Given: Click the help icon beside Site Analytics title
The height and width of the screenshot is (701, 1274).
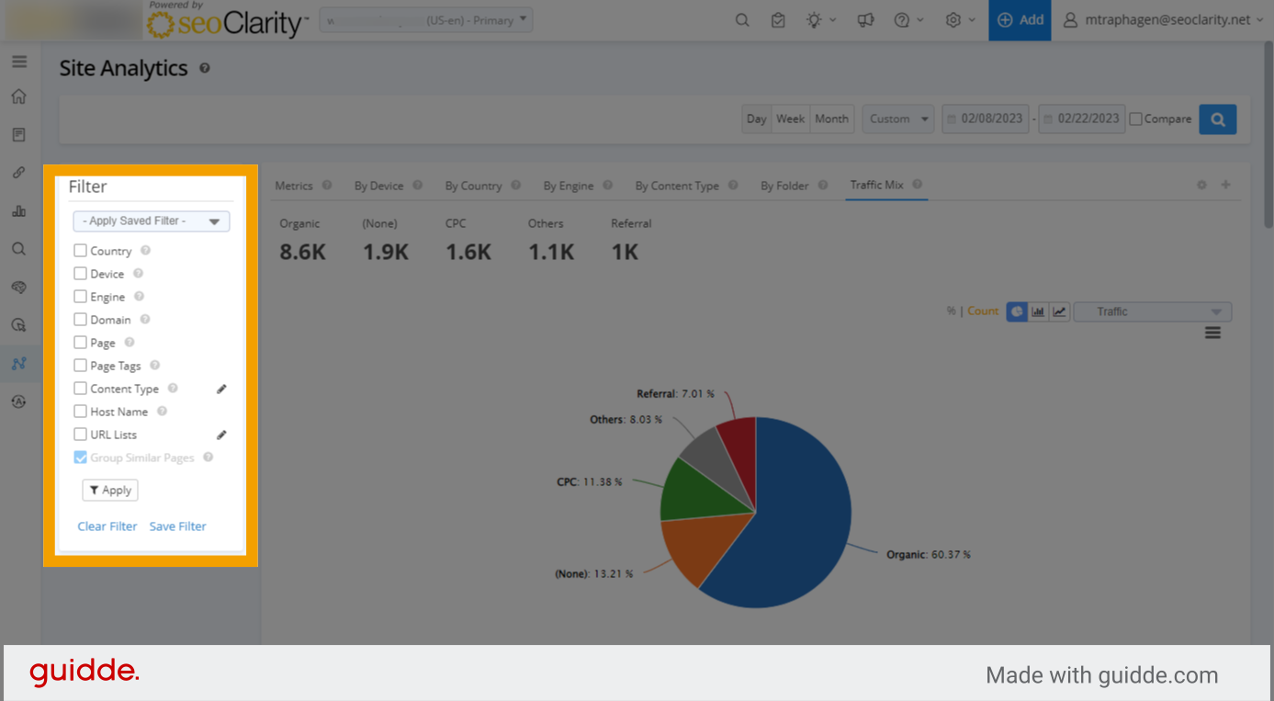Looking at the screenshot, I should (205, 68).
